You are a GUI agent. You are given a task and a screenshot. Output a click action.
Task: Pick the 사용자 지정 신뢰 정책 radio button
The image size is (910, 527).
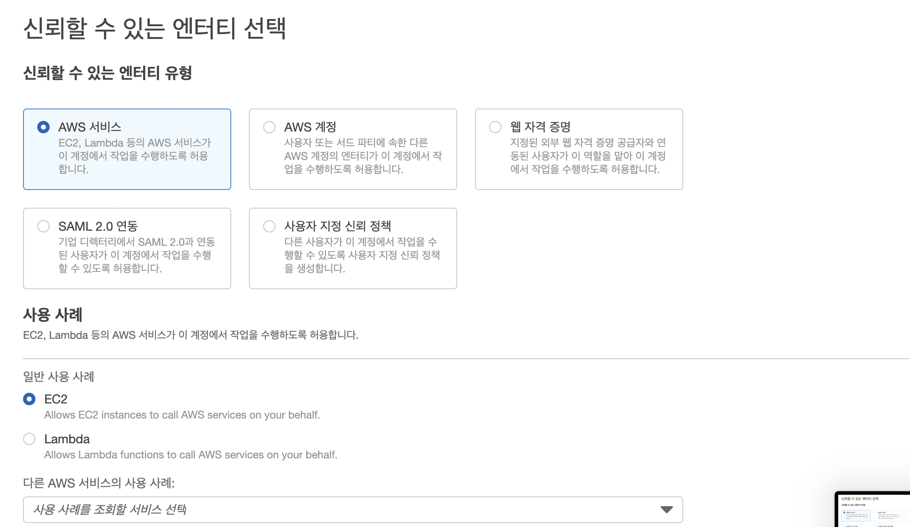coord(269,226)
